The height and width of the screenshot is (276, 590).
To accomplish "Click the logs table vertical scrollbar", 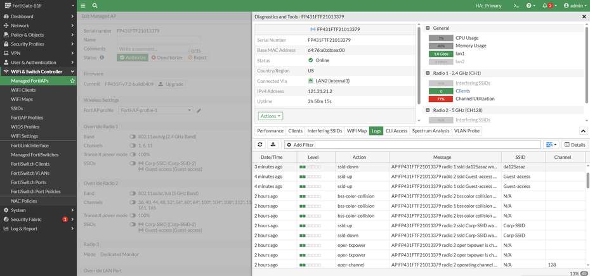I will (587, 180).
